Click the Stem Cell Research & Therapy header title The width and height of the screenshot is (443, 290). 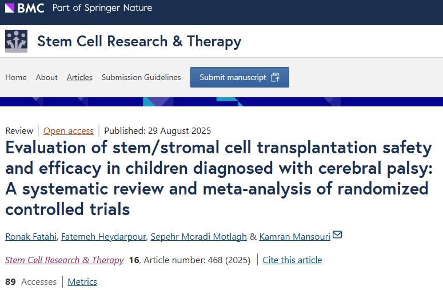[x=139, y=41]
